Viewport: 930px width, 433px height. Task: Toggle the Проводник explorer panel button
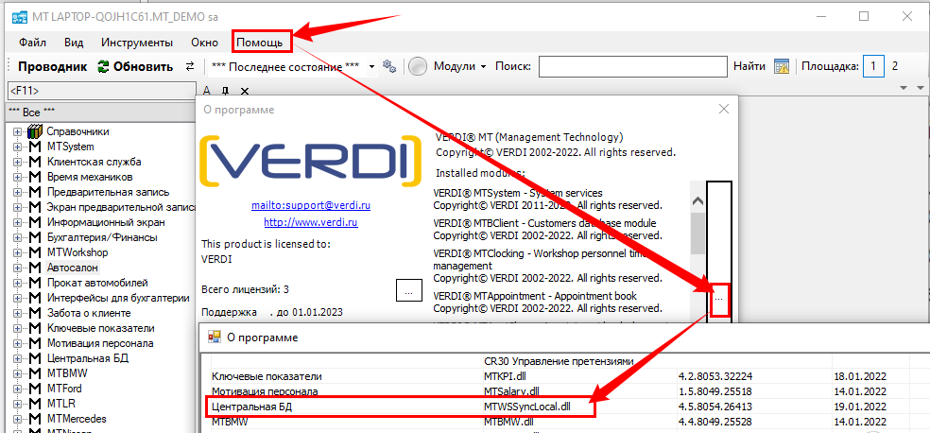pos(52,67)
